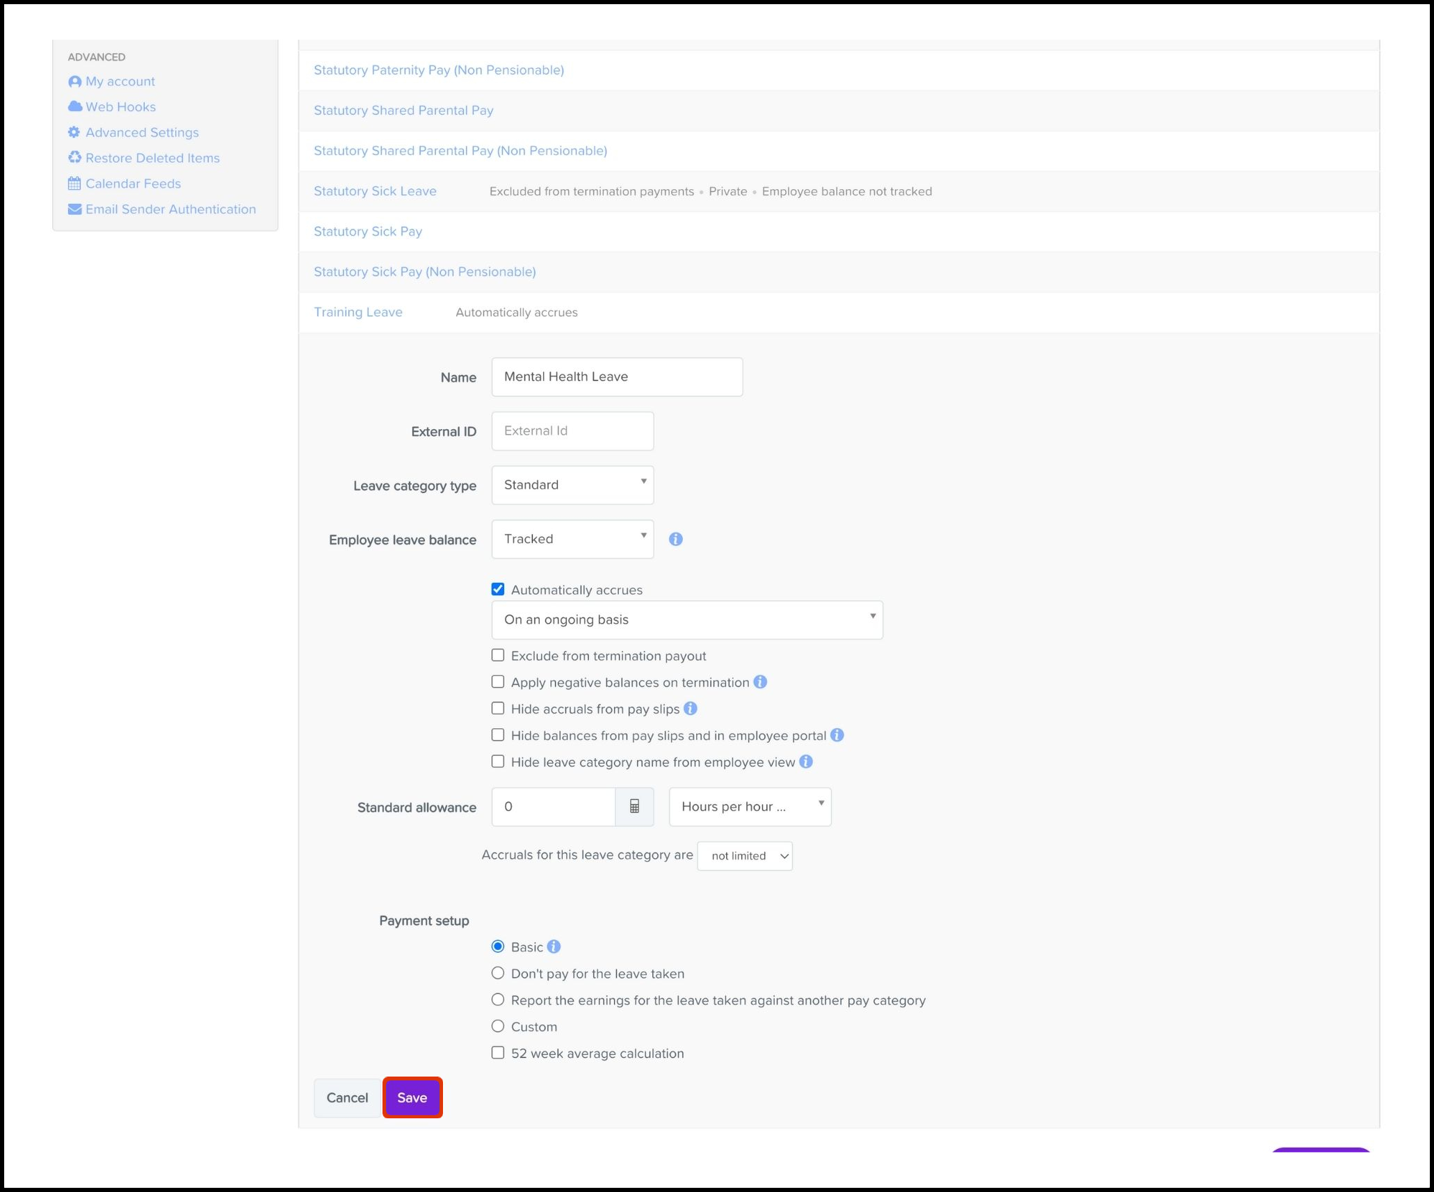This screenshot has height=1192, width=1434.
Task: Click the Web Hooks cloud icon
Action: click(x=74, y=106)
